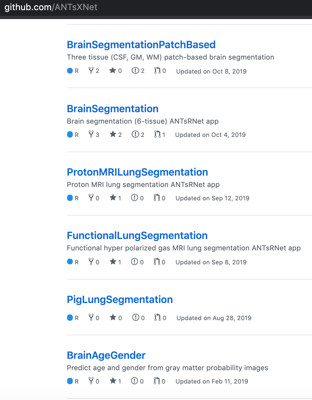This screenshot has height=400, width=312.
Task: Click the issues icon for PigLungSegmentation
Action: click(x=136, y=317)
